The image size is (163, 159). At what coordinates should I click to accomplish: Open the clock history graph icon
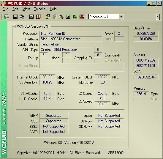pos(31,17)
